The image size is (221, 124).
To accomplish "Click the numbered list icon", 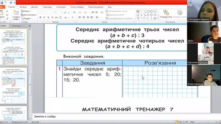I will coord(86,13).
